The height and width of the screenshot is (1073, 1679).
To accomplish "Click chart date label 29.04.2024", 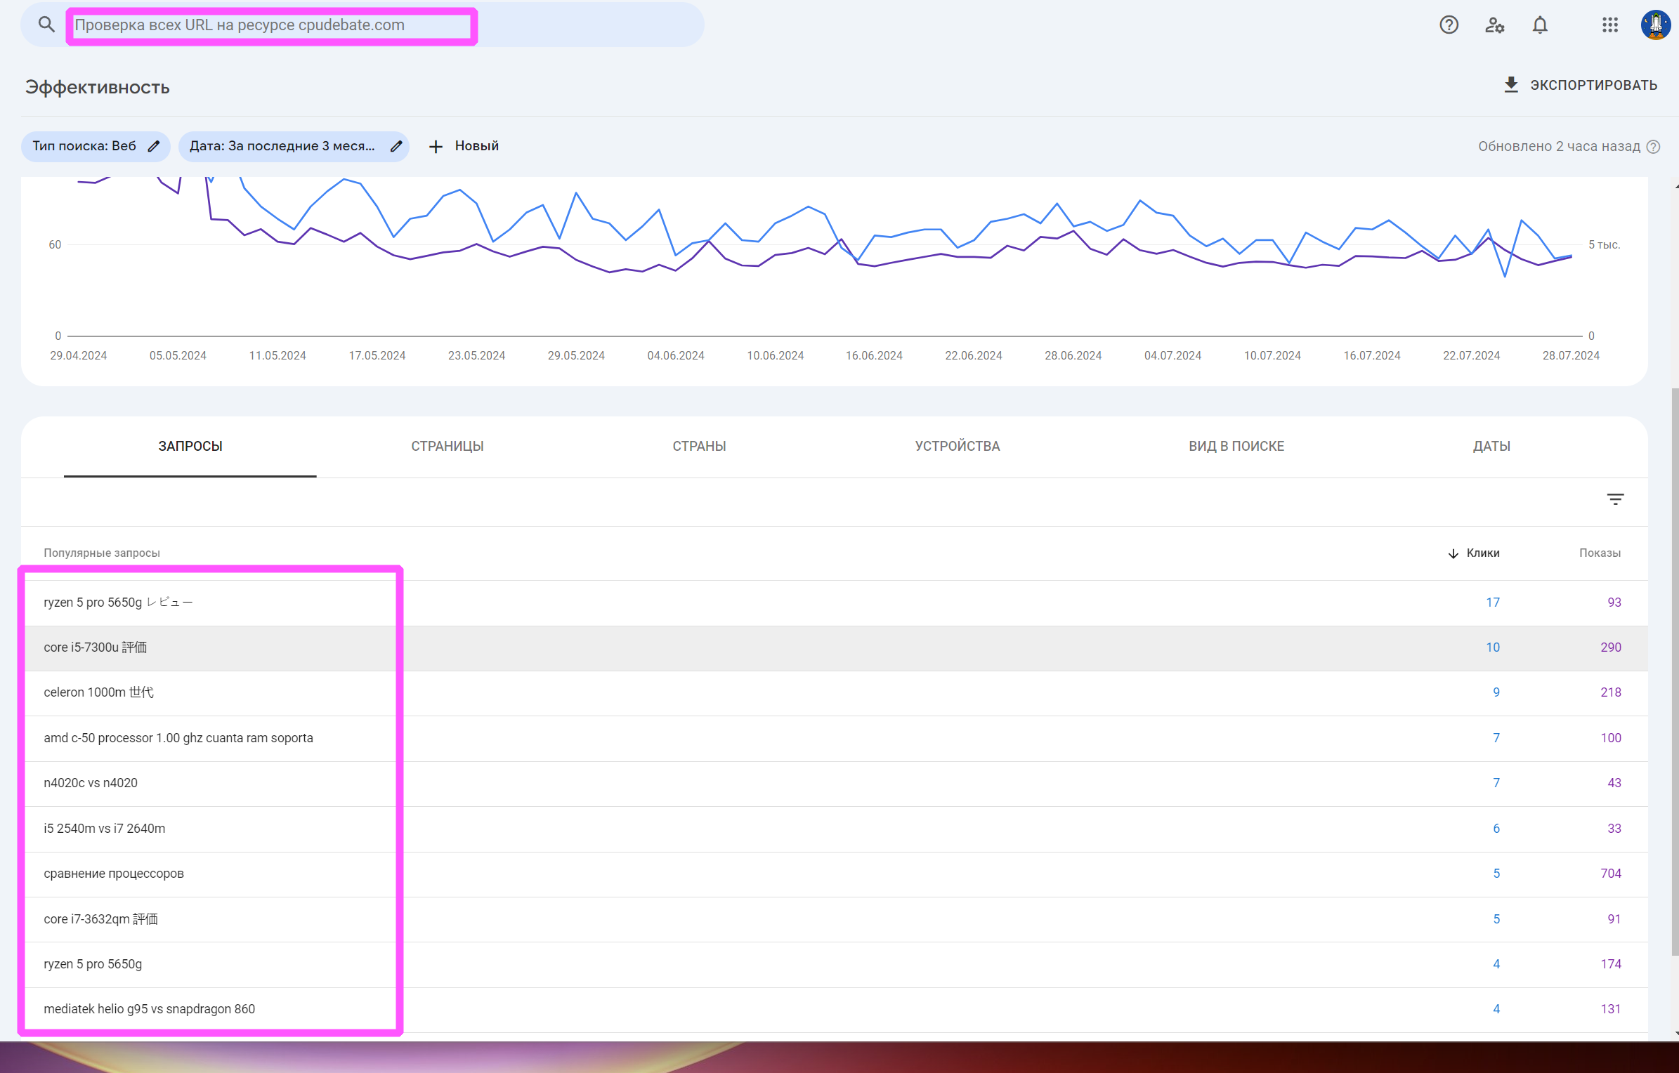I will point(78,356).
